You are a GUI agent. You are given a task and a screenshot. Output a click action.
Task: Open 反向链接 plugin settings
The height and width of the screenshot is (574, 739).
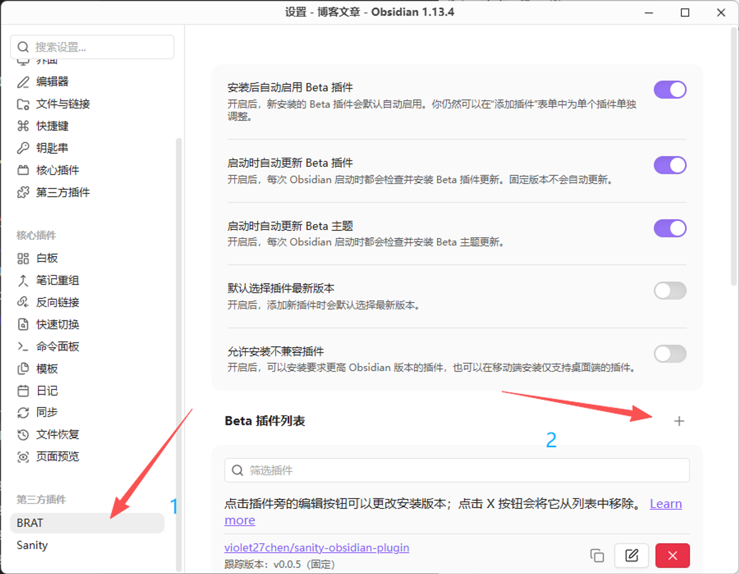[87, 302]
